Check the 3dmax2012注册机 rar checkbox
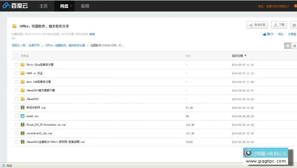The height and width of the screenshot is (168, 297). 16,142
